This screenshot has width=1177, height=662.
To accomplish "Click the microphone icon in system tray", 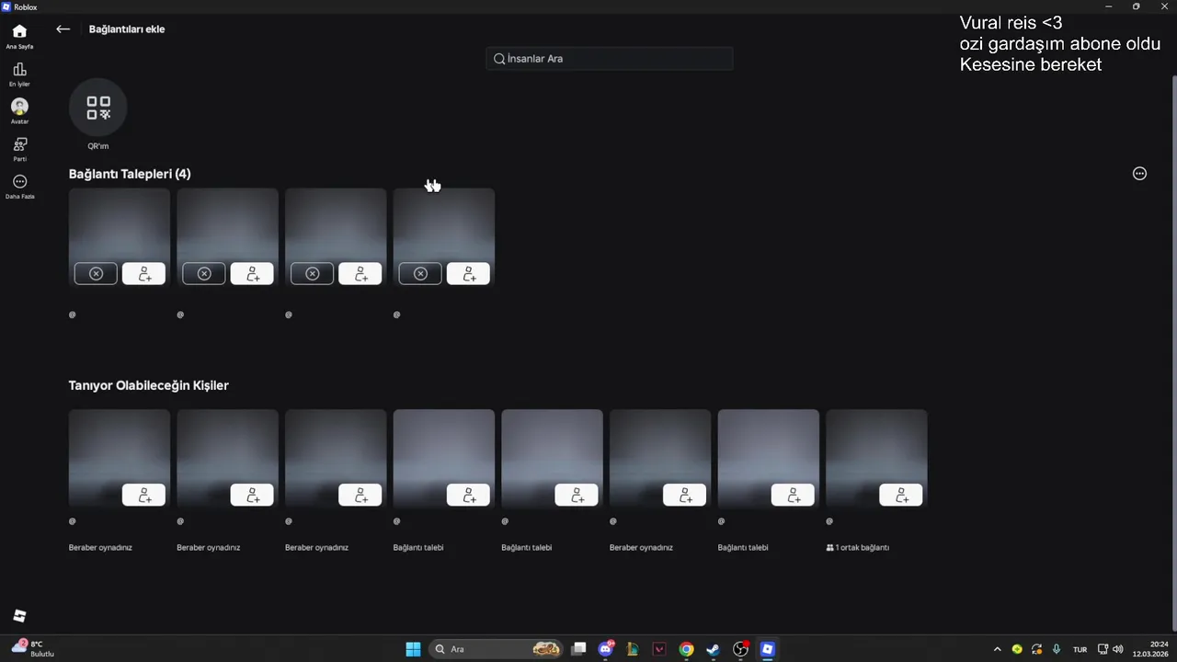I will (x=1057, y=649).
